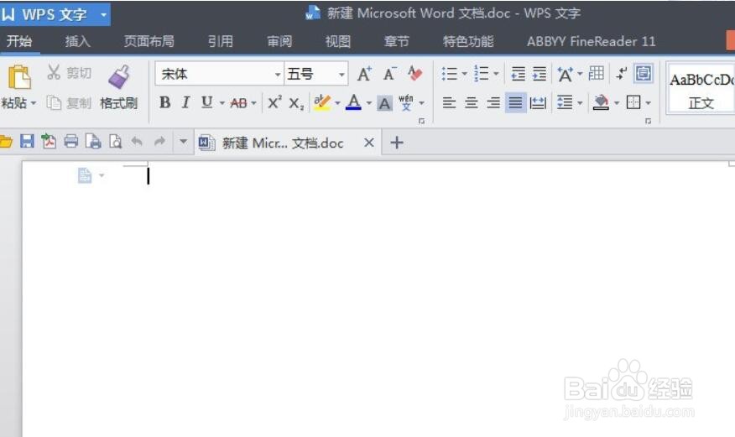
Task: Open line spacing dropdown arrow
Action: (580, 103)
